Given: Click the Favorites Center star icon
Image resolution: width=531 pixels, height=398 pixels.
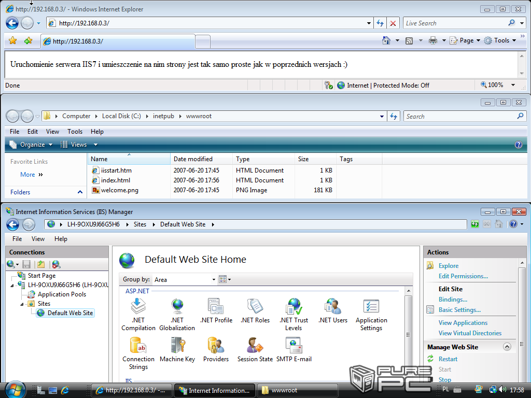Looking at the screenshot, I should [13, 40].
